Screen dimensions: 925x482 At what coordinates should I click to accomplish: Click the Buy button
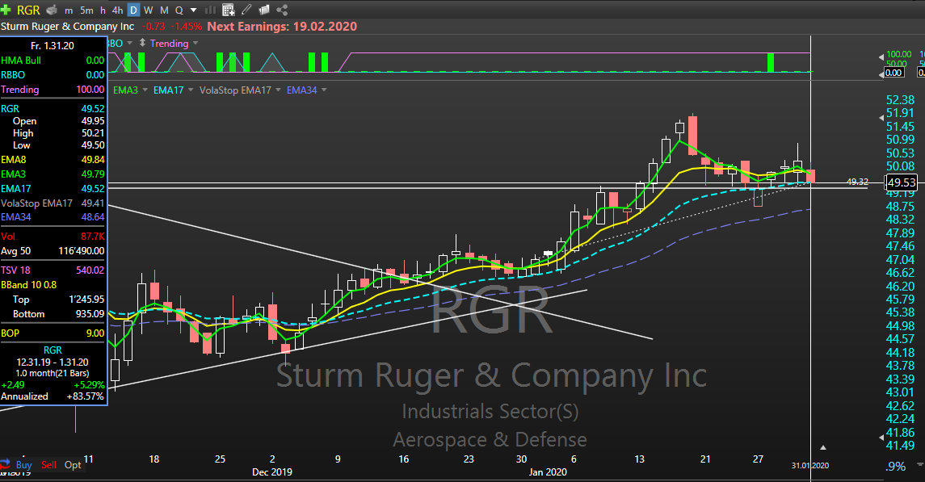[24, 465]
